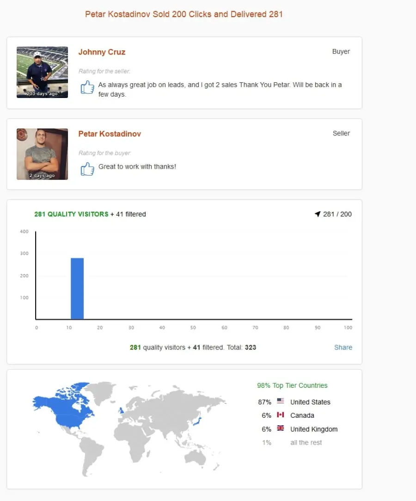Click the United Kingdom country entry

point(314,429)
